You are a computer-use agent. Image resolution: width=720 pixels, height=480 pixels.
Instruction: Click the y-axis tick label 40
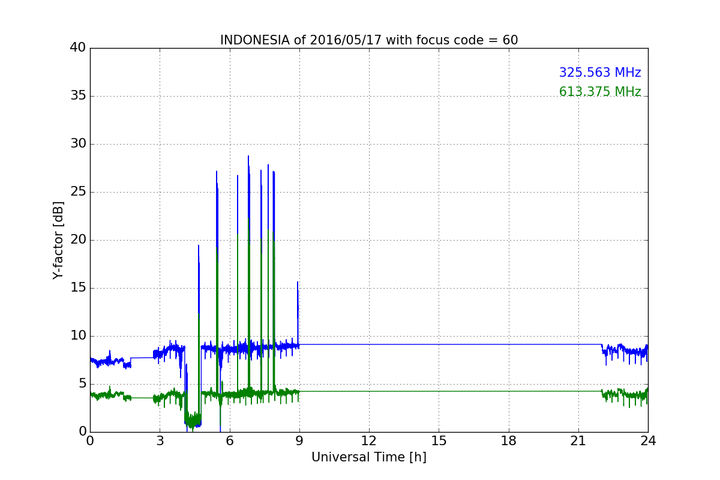78,48
